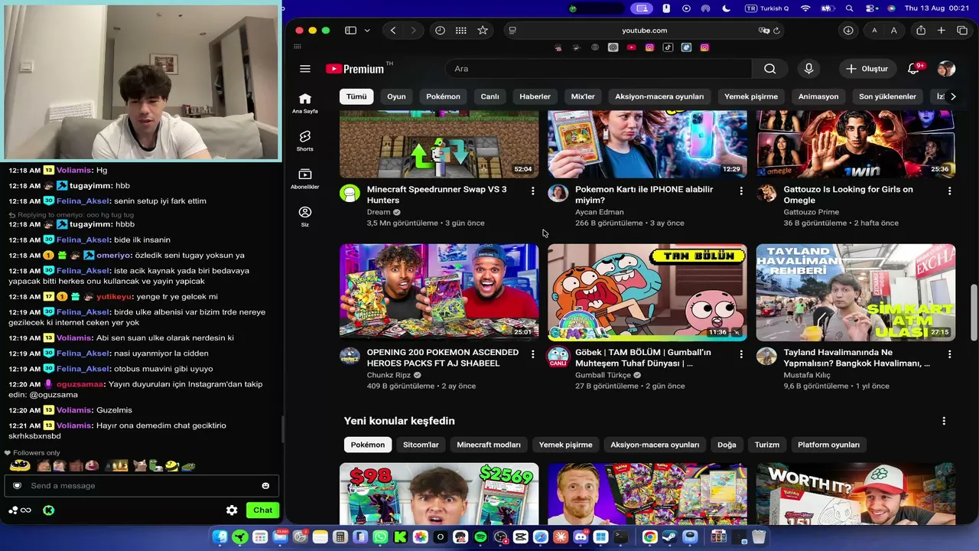Click the Safari youtube.com address bar

[644, 31]
